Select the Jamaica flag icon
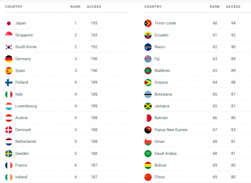Viewport: 251px width, 183px height. point(148,106)
